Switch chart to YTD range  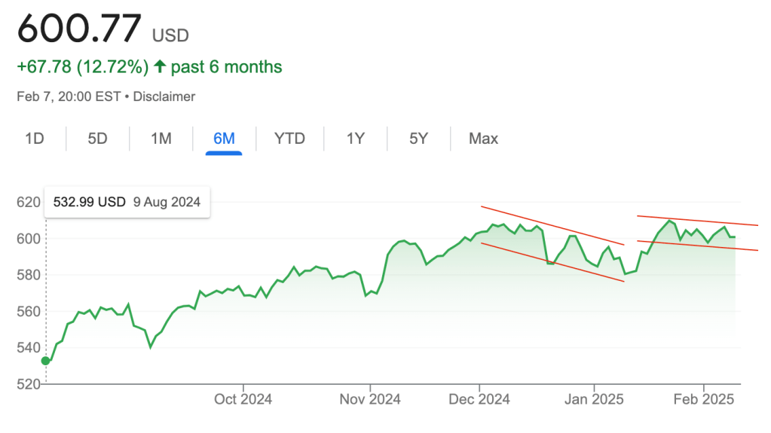point(289,139)
